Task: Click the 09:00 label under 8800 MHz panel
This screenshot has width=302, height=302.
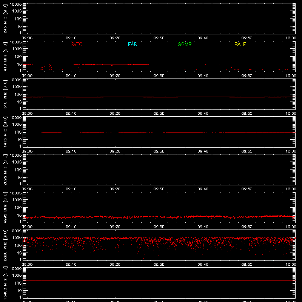Action: pyautogui.click(x=27, y=265)
